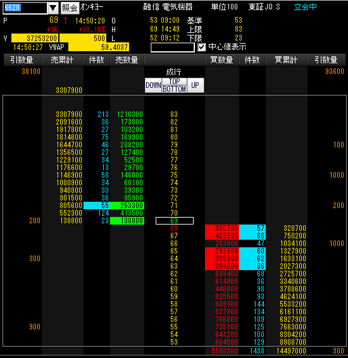Click buy quantity 429500 at price 67
This screenshot has height=358, width=348.
222,236
